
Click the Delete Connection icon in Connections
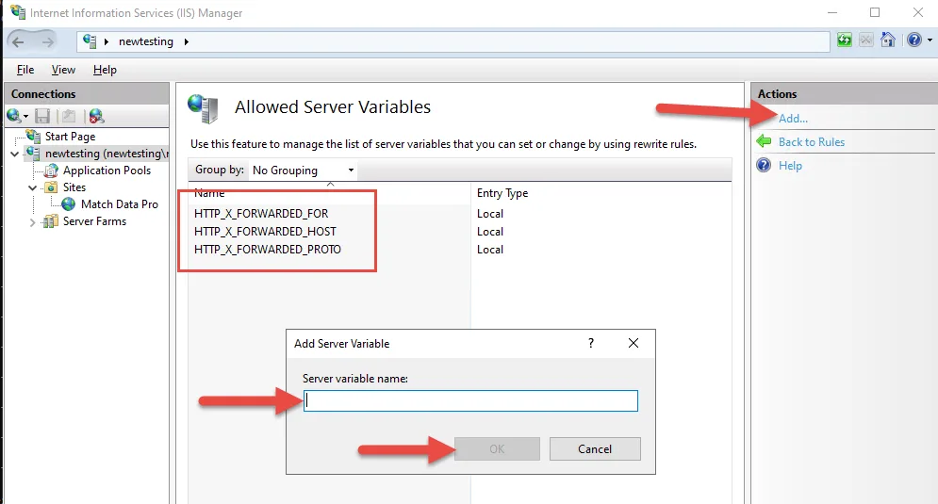click(x=96, y=116)
